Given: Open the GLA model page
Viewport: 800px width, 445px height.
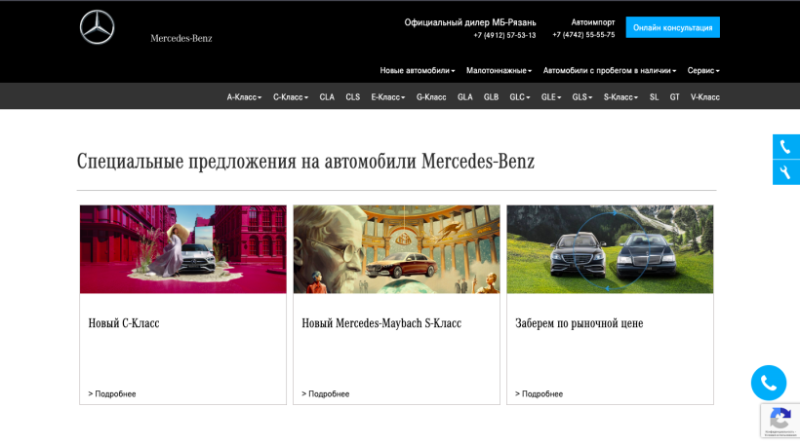Looking at the screenshot, I should 464,96.
